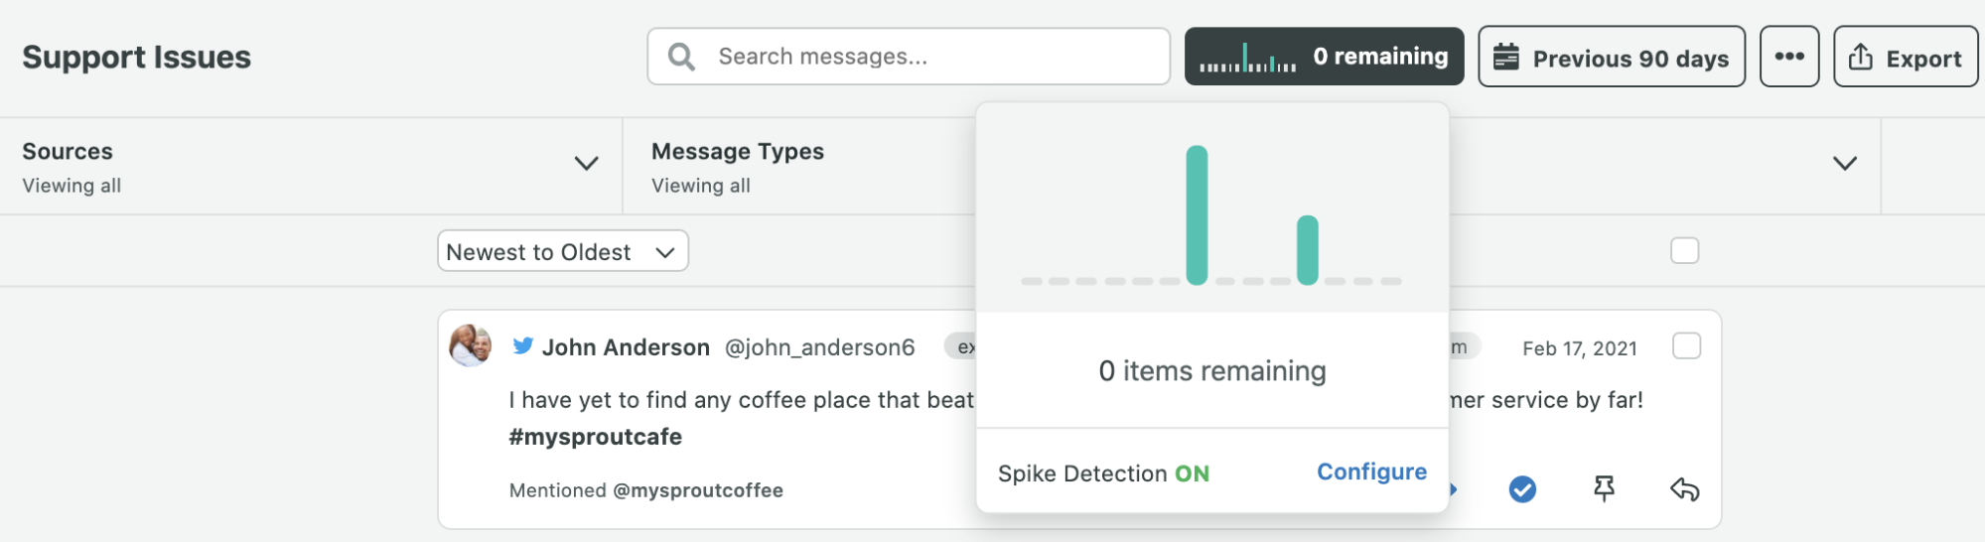1985x542 pixels.
Task: Click the shorter green spike bar
Action: point(1307,250)
